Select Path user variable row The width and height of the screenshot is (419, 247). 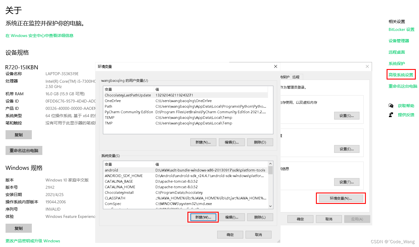[x=186, y=106]
